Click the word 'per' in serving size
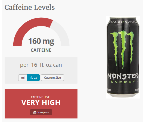The width and height of the screenshot is (143, 122). tap(24, 65)
